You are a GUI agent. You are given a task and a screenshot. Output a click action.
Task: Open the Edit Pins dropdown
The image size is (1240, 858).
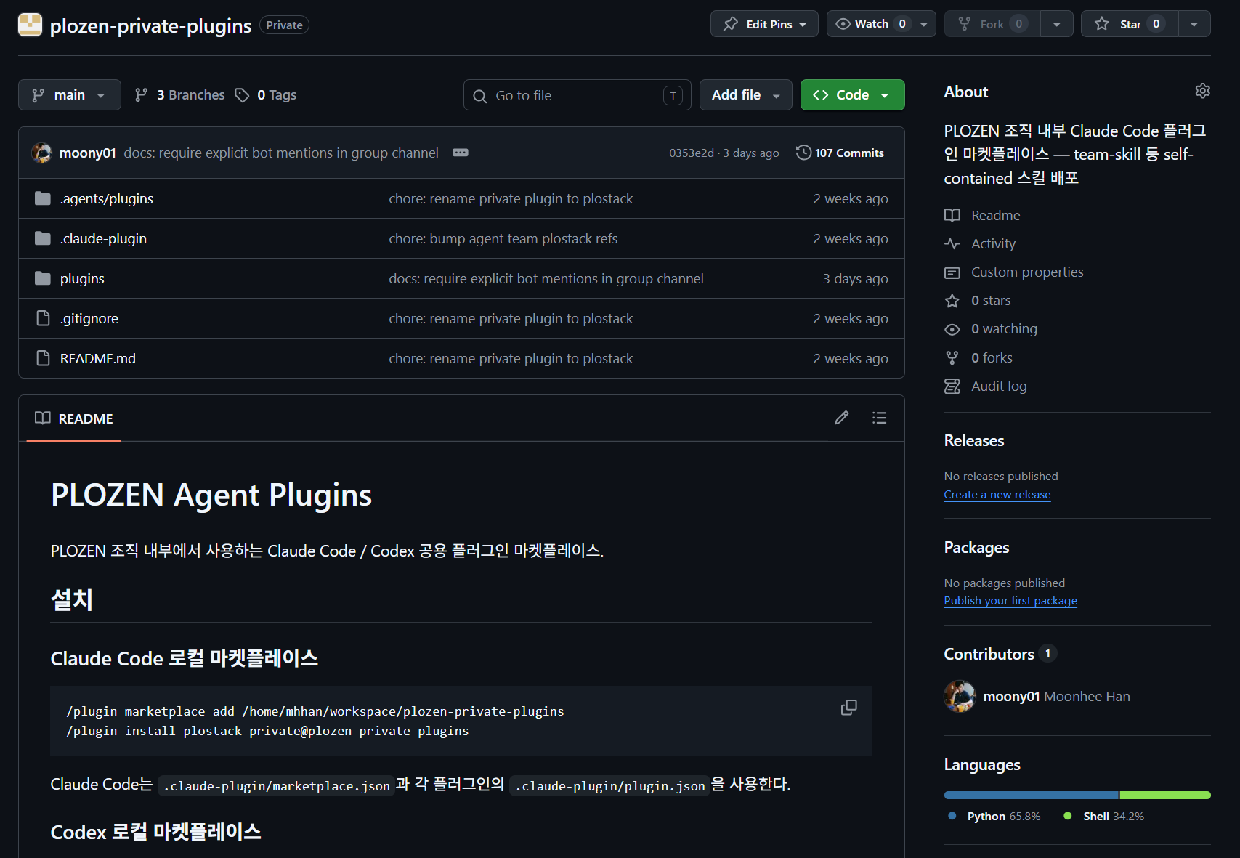coord(764,24)
